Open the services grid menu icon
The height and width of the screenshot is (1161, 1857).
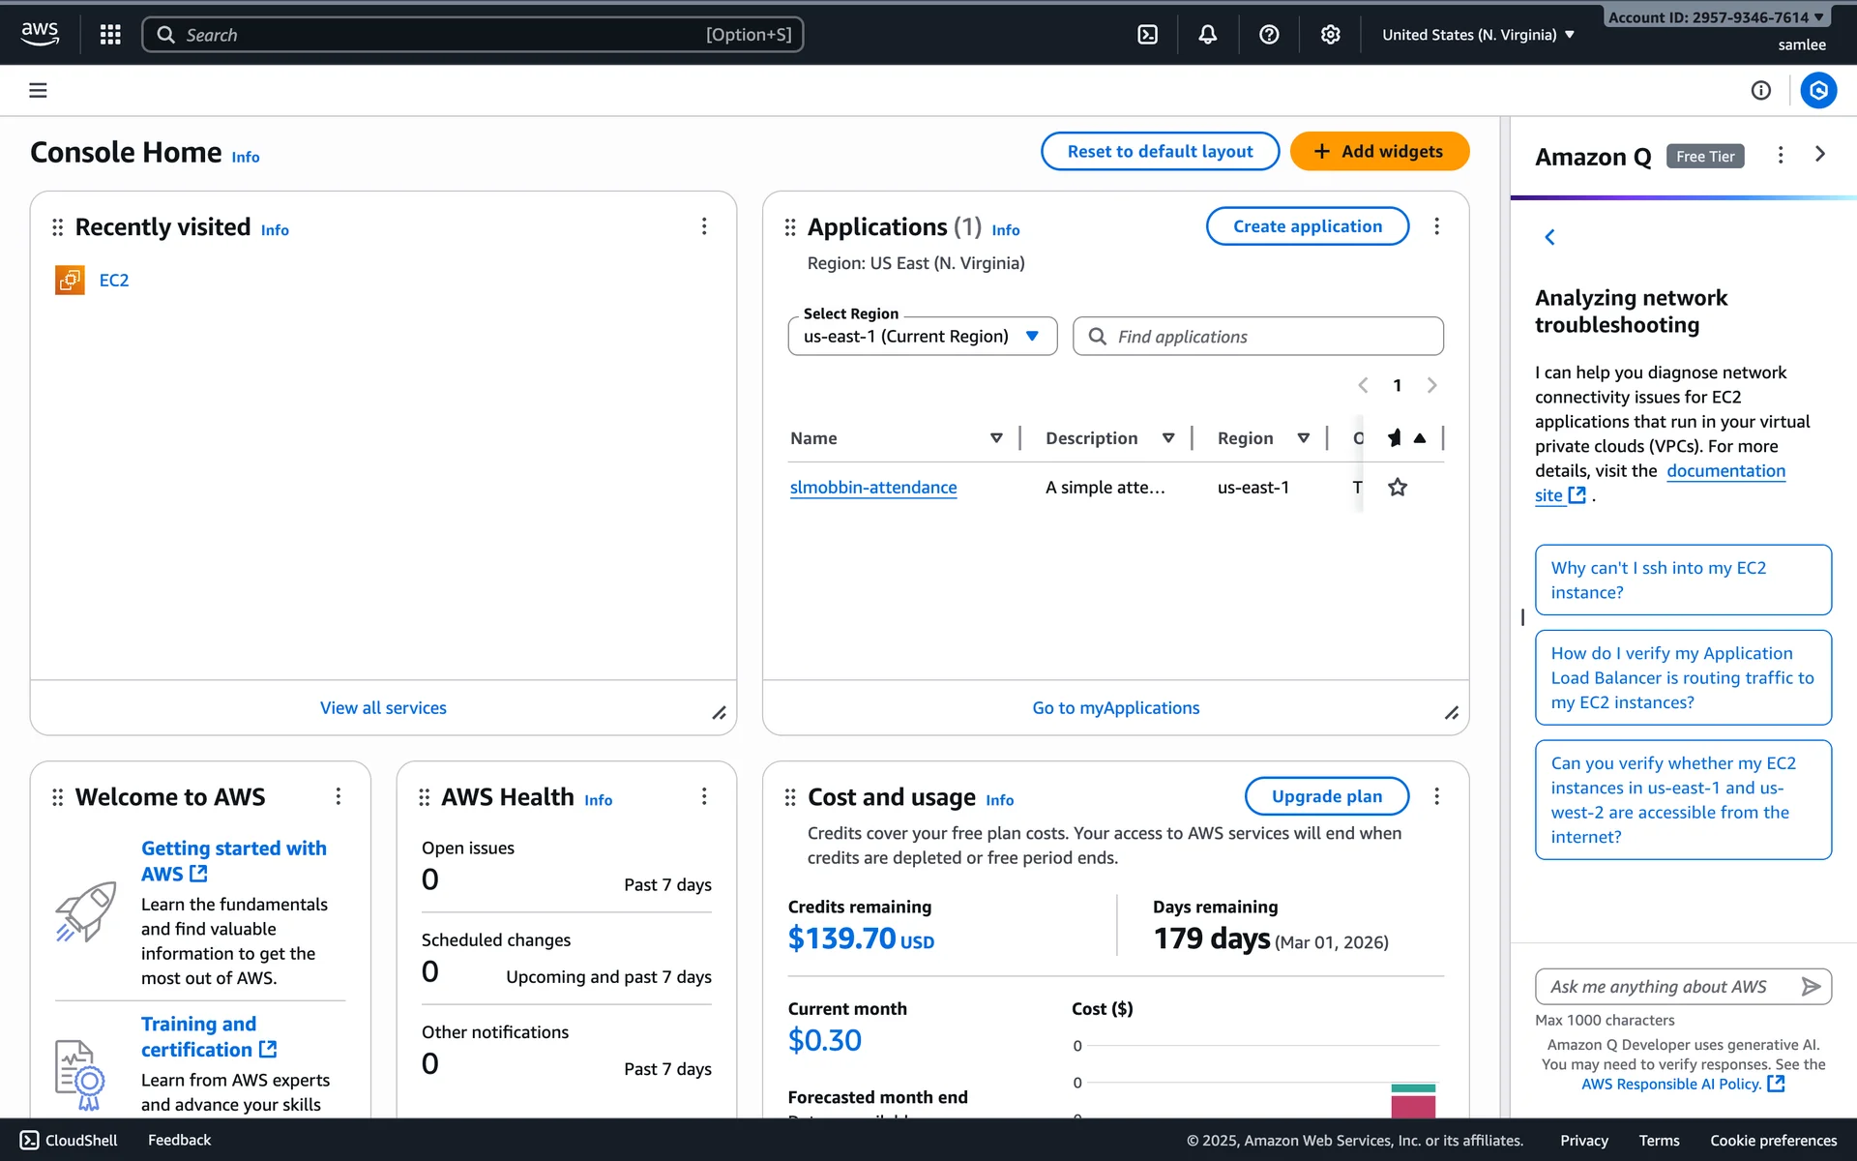[110, 35]
